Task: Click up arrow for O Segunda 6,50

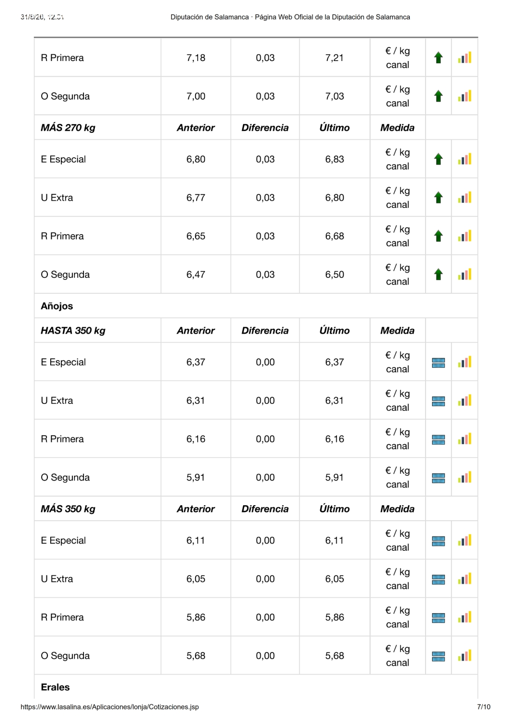Action: [x=438, y=274]
